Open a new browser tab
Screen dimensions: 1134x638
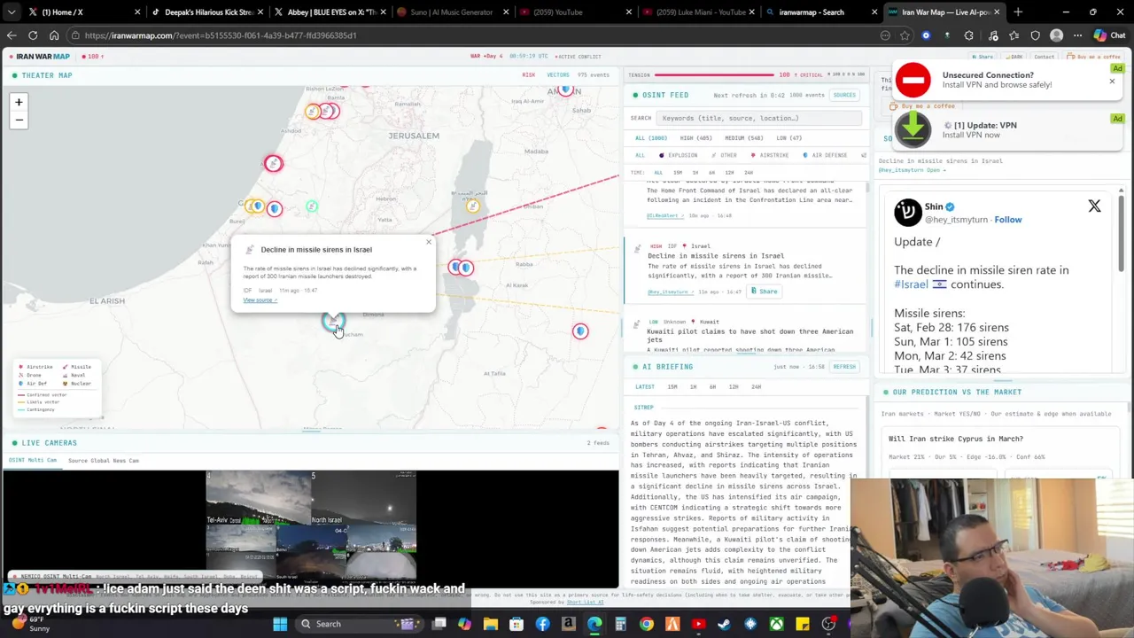pos(1018,12)
